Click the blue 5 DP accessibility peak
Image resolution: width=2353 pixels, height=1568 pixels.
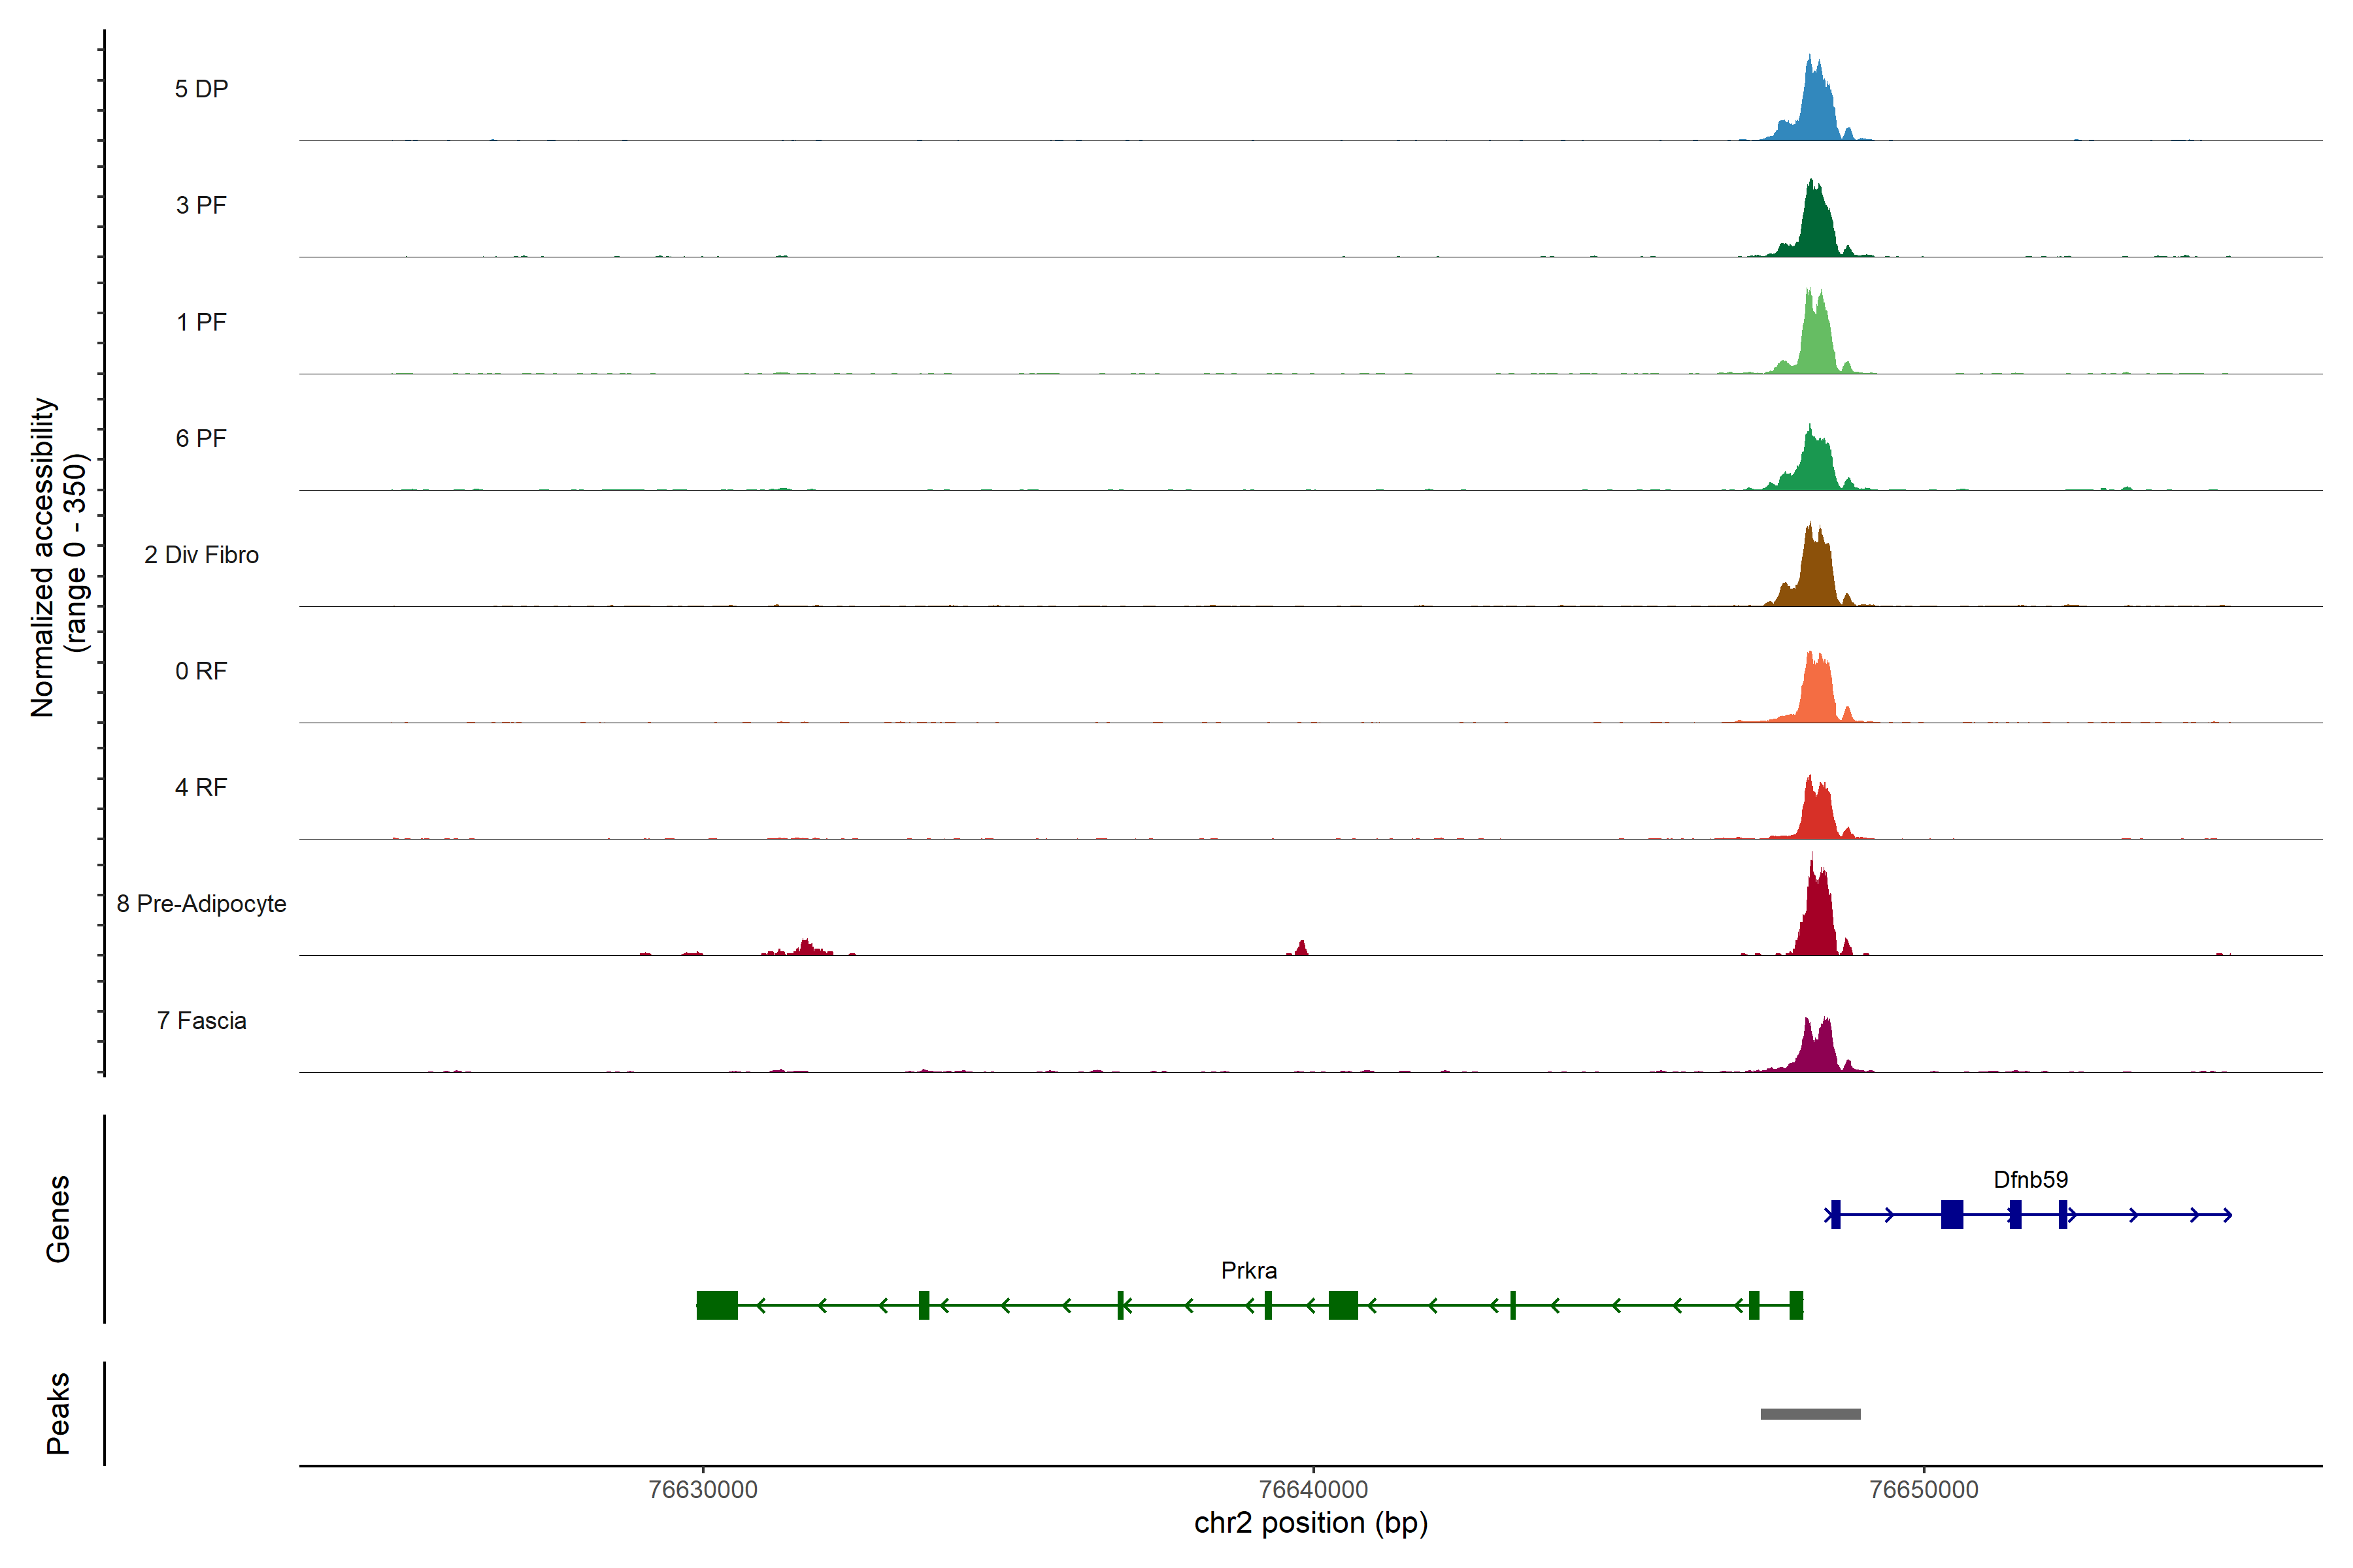coord(1816,110)
